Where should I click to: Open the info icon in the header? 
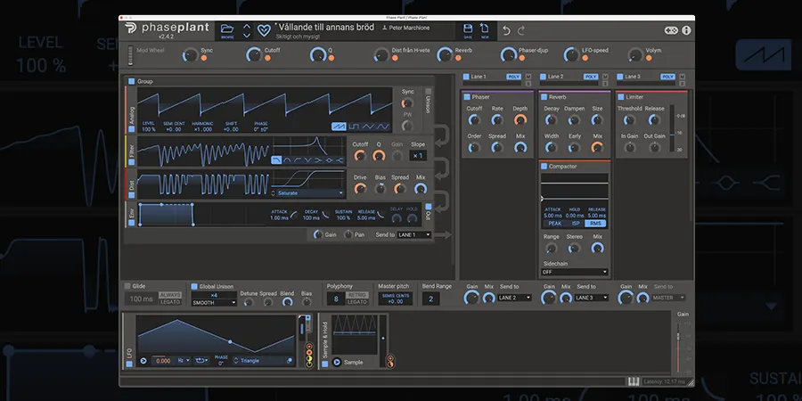click(686, 30)
